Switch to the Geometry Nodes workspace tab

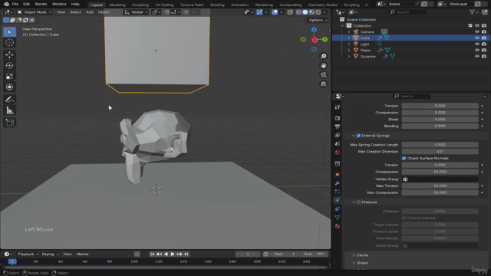[x=322, y=5]
